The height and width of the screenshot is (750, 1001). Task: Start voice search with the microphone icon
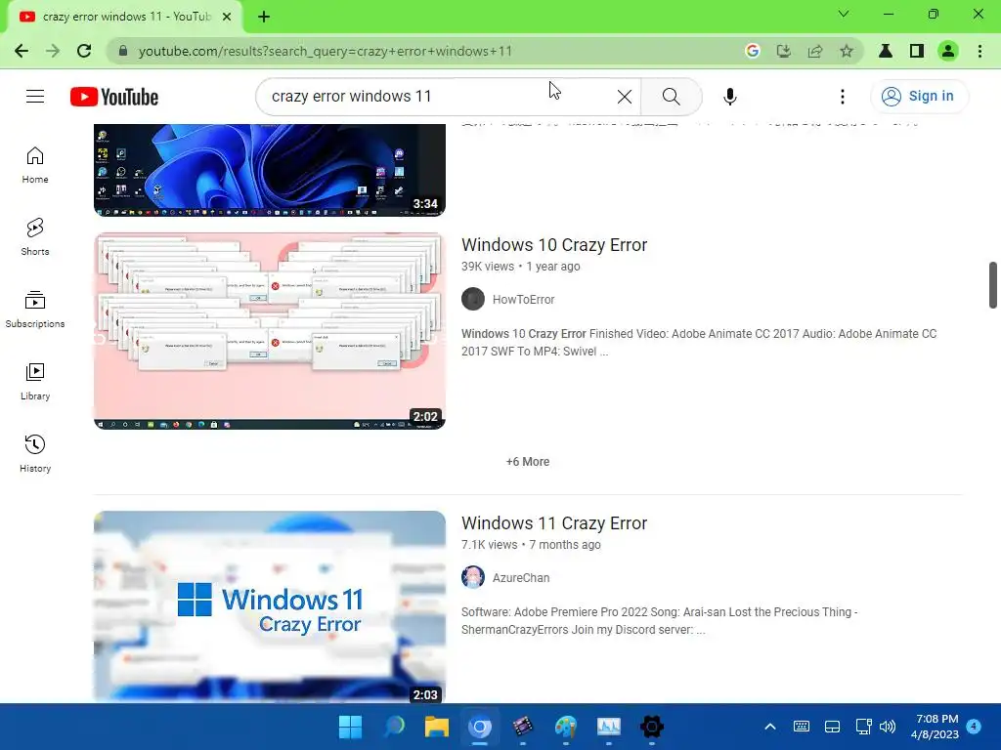(729, 97)
